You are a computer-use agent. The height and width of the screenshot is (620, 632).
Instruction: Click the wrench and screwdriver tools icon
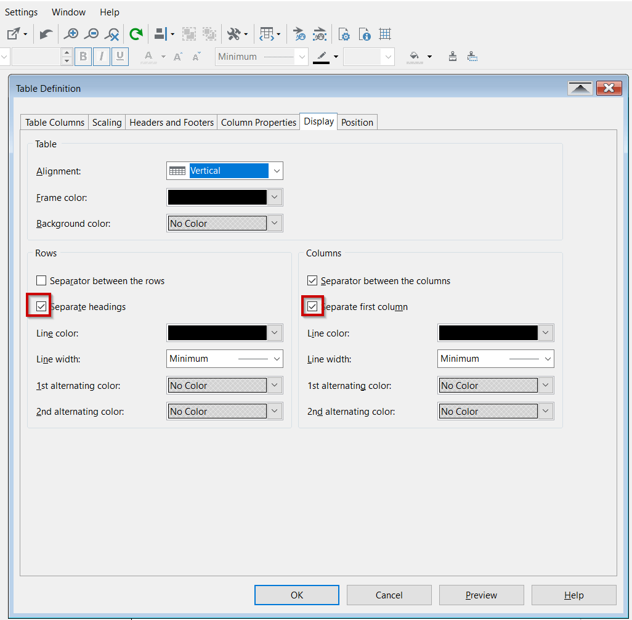pos(234,34)
